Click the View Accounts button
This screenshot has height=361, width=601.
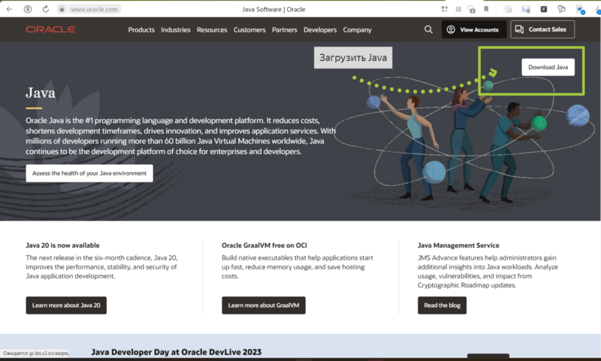click(x=474, y=29)
